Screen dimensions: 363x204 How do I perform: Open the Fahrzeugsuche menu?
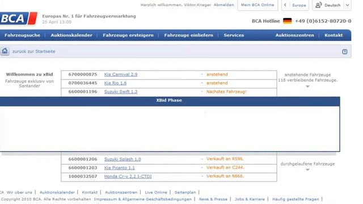(22, 35)
